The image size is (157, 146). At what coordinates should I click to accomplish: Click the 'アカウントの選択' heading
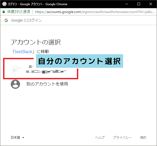pos(36,42)
